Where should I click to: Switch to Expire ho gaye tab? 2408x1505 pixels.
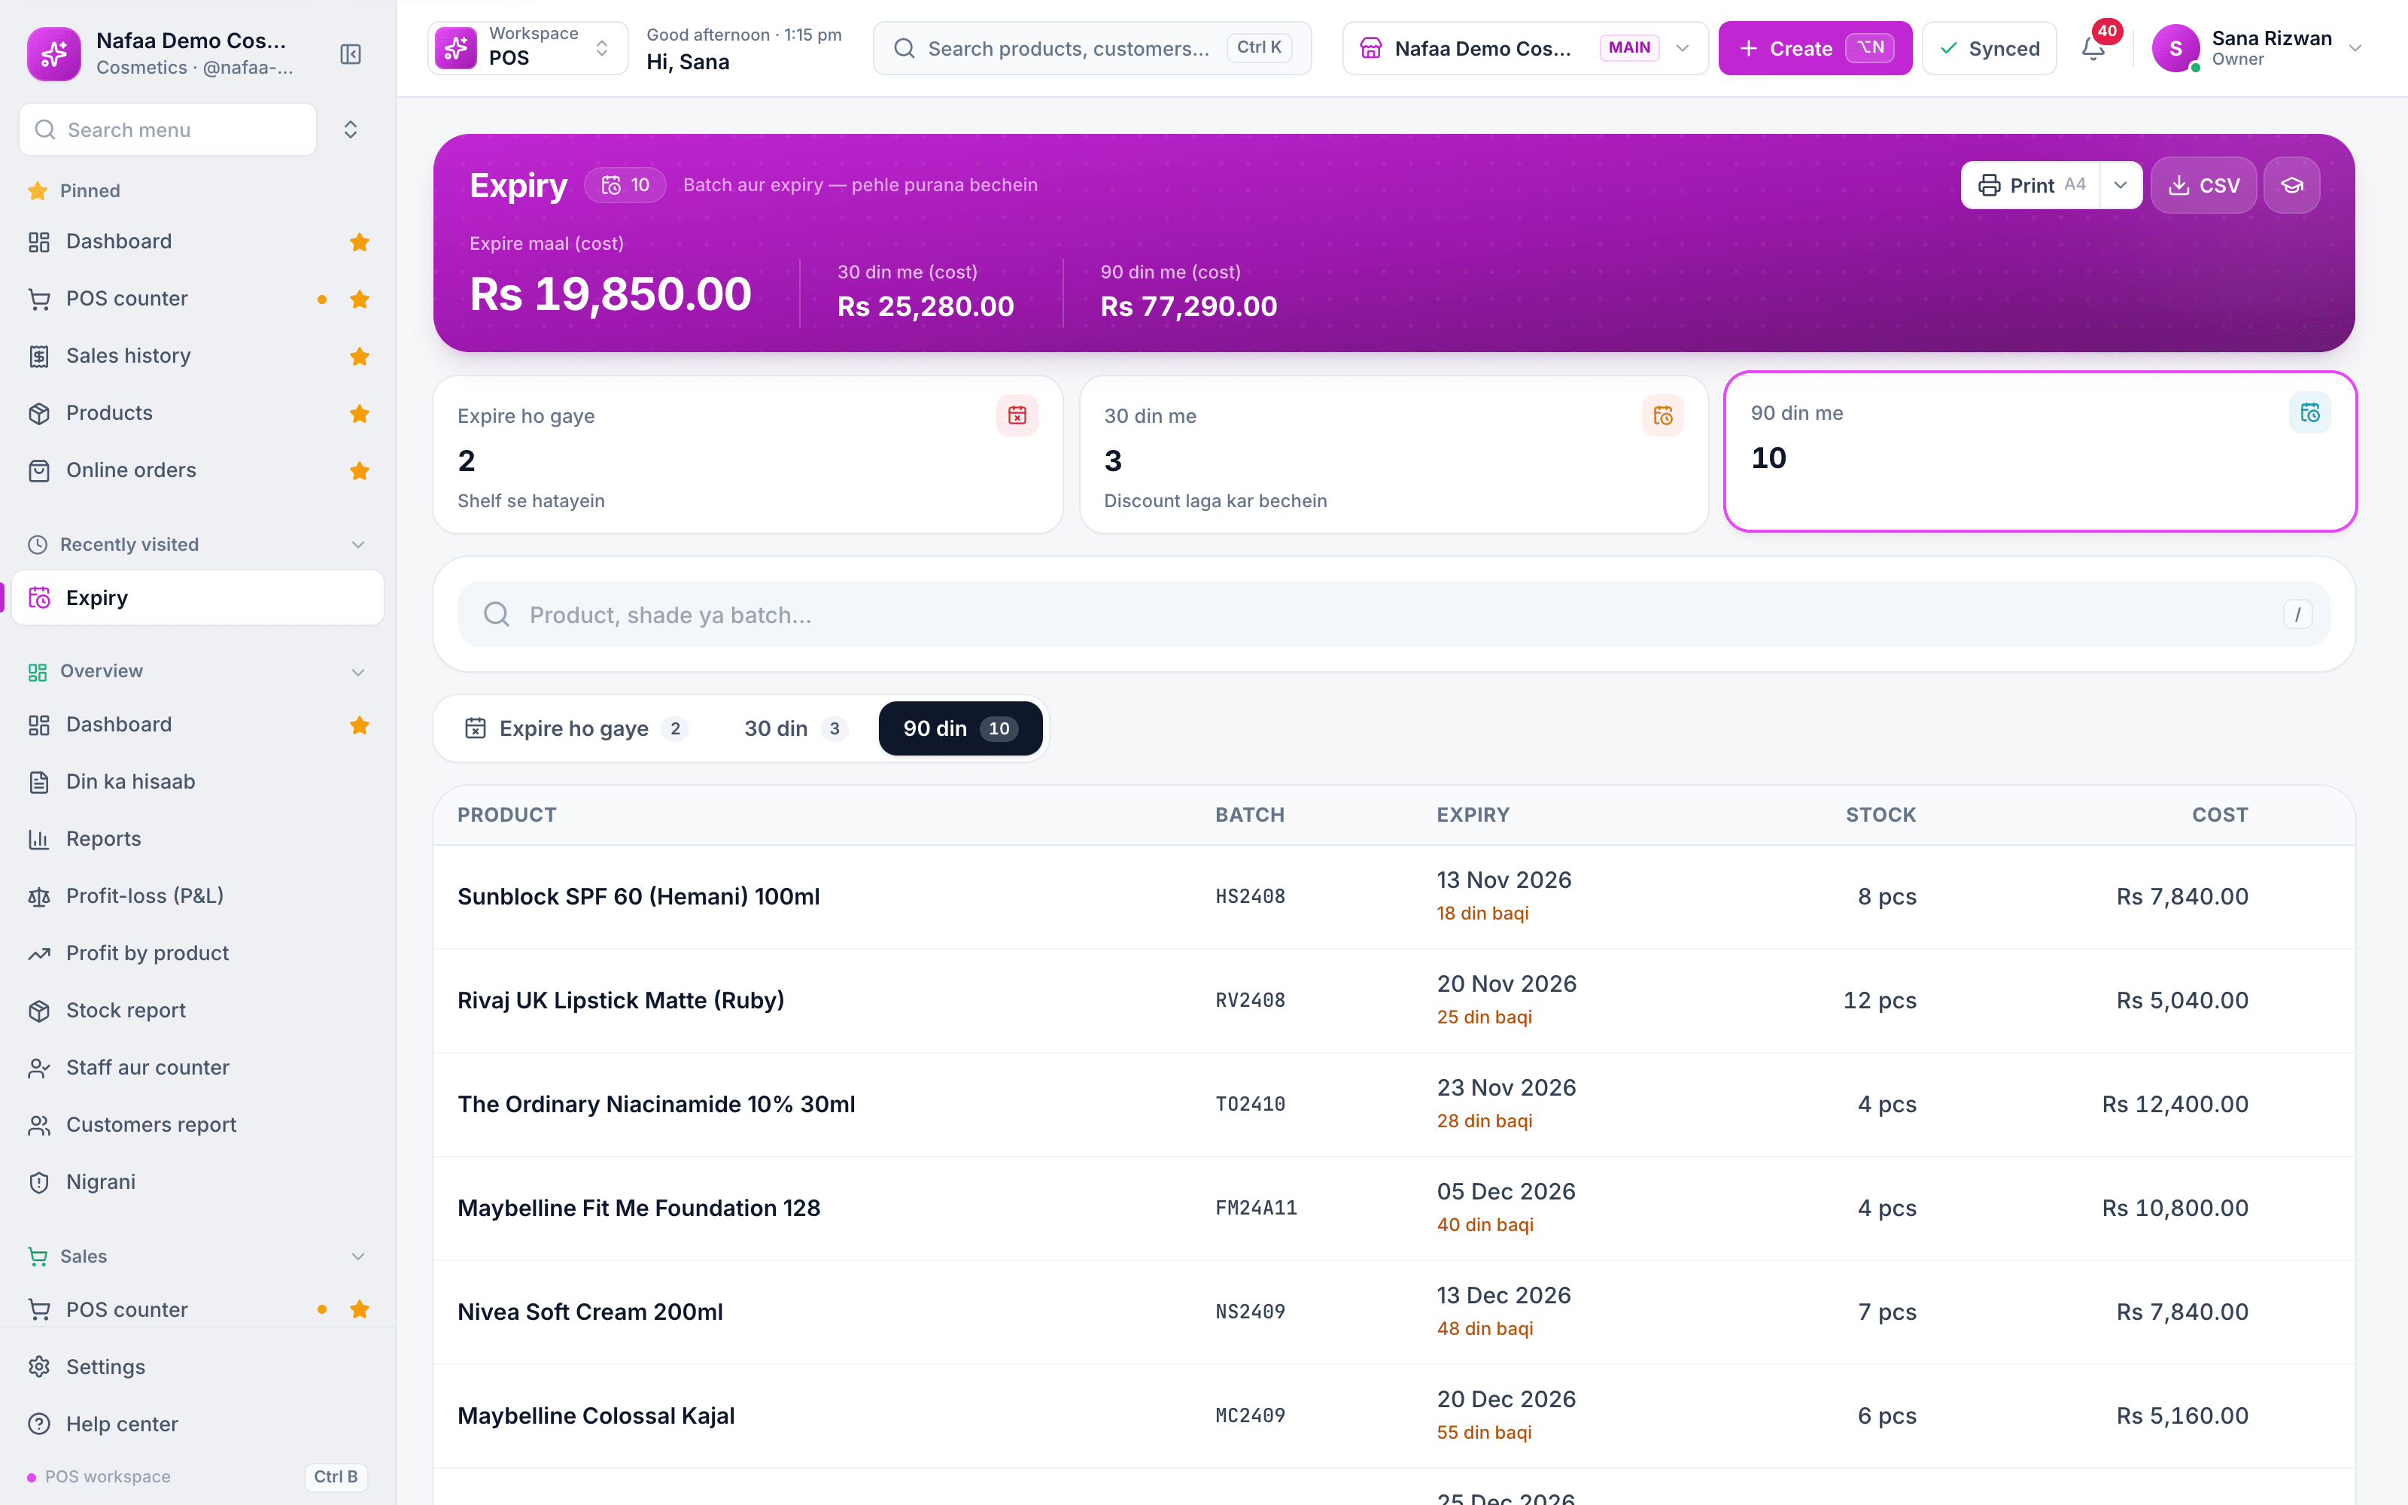pos(575,728)
